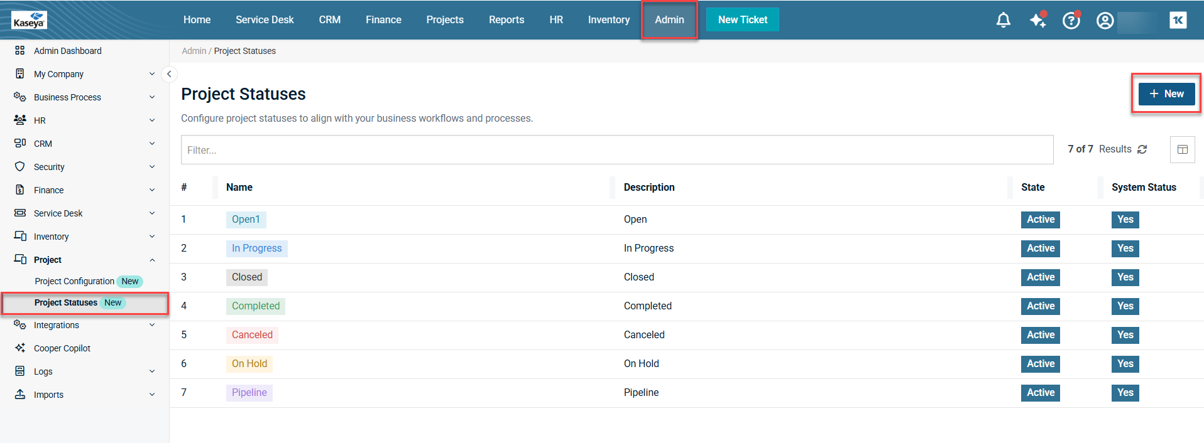This screenshot has height=443, width=1204.
Task: Collapse the Project section chevron
Action: point(152,260)
